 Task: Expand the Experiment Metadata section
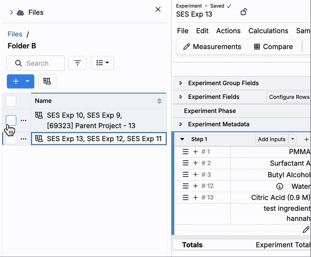(181, 124)
